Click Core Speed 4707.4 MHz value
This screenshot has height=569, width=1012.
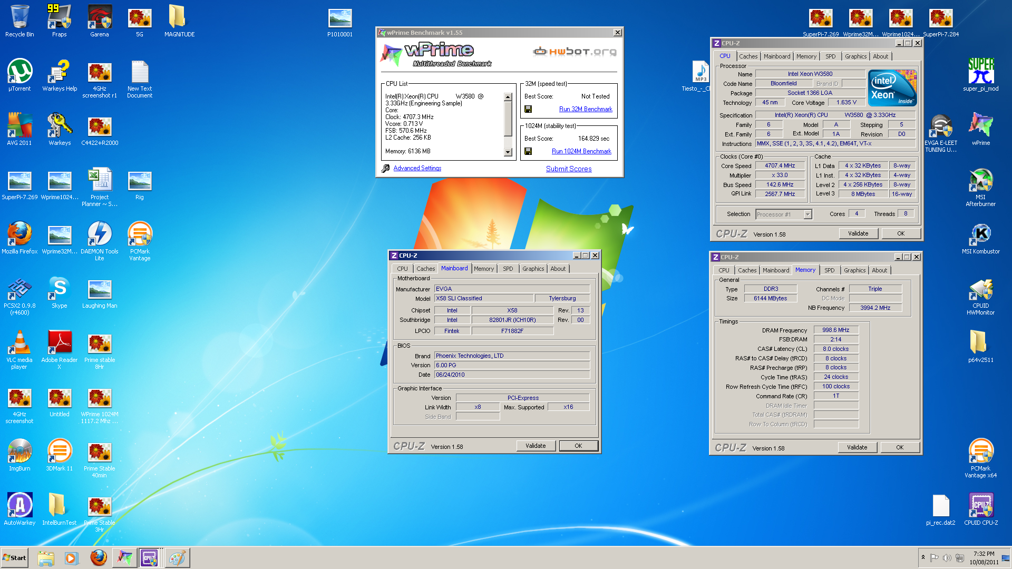point(780,165)
